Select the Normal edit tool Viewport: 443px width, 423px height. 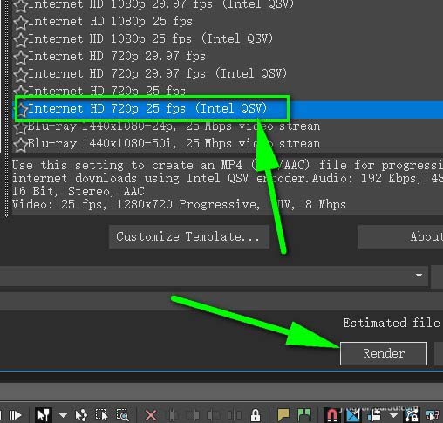pos(44,415)
